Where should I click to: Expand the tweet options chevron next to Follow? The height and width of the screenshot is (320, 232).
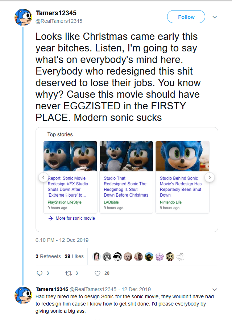coord(214,17)
